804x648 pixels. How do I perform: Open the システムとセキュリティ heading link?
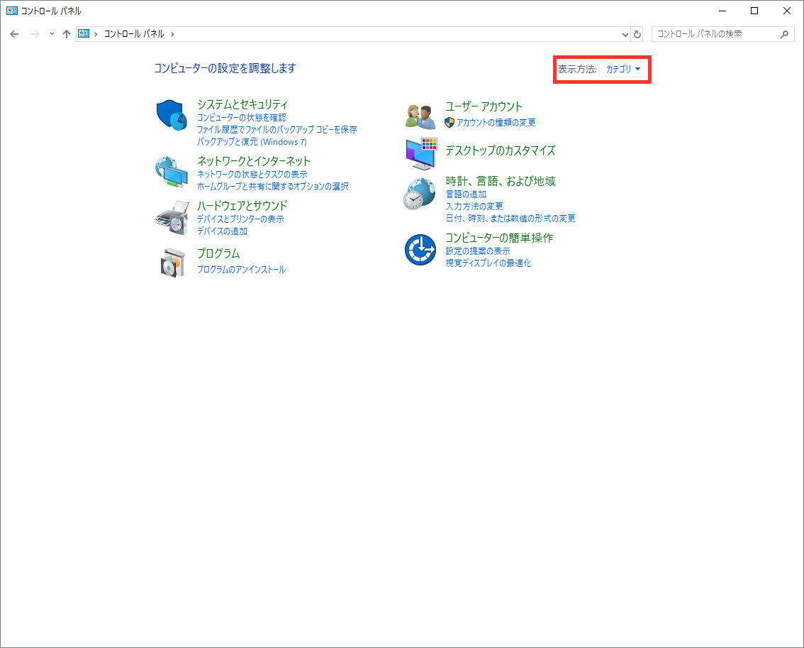click(242, 104)
